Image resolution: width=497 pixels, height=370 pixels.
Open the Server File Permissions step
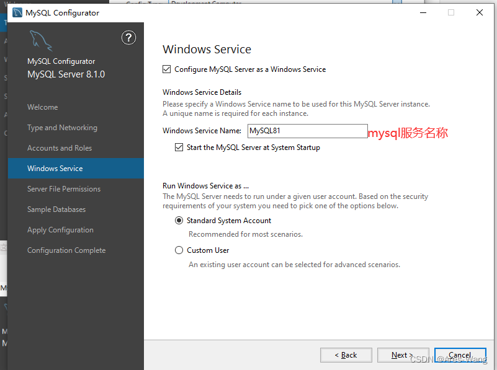[64, 188]
